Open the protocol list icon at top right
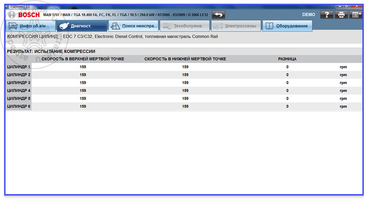Image resolution: width=367 pixels, height=201 pixels. 356,15
